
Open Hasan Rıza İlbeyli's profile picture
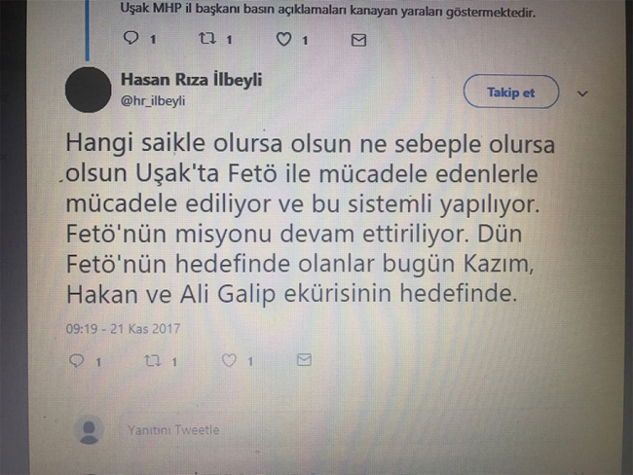click(88, 90)
